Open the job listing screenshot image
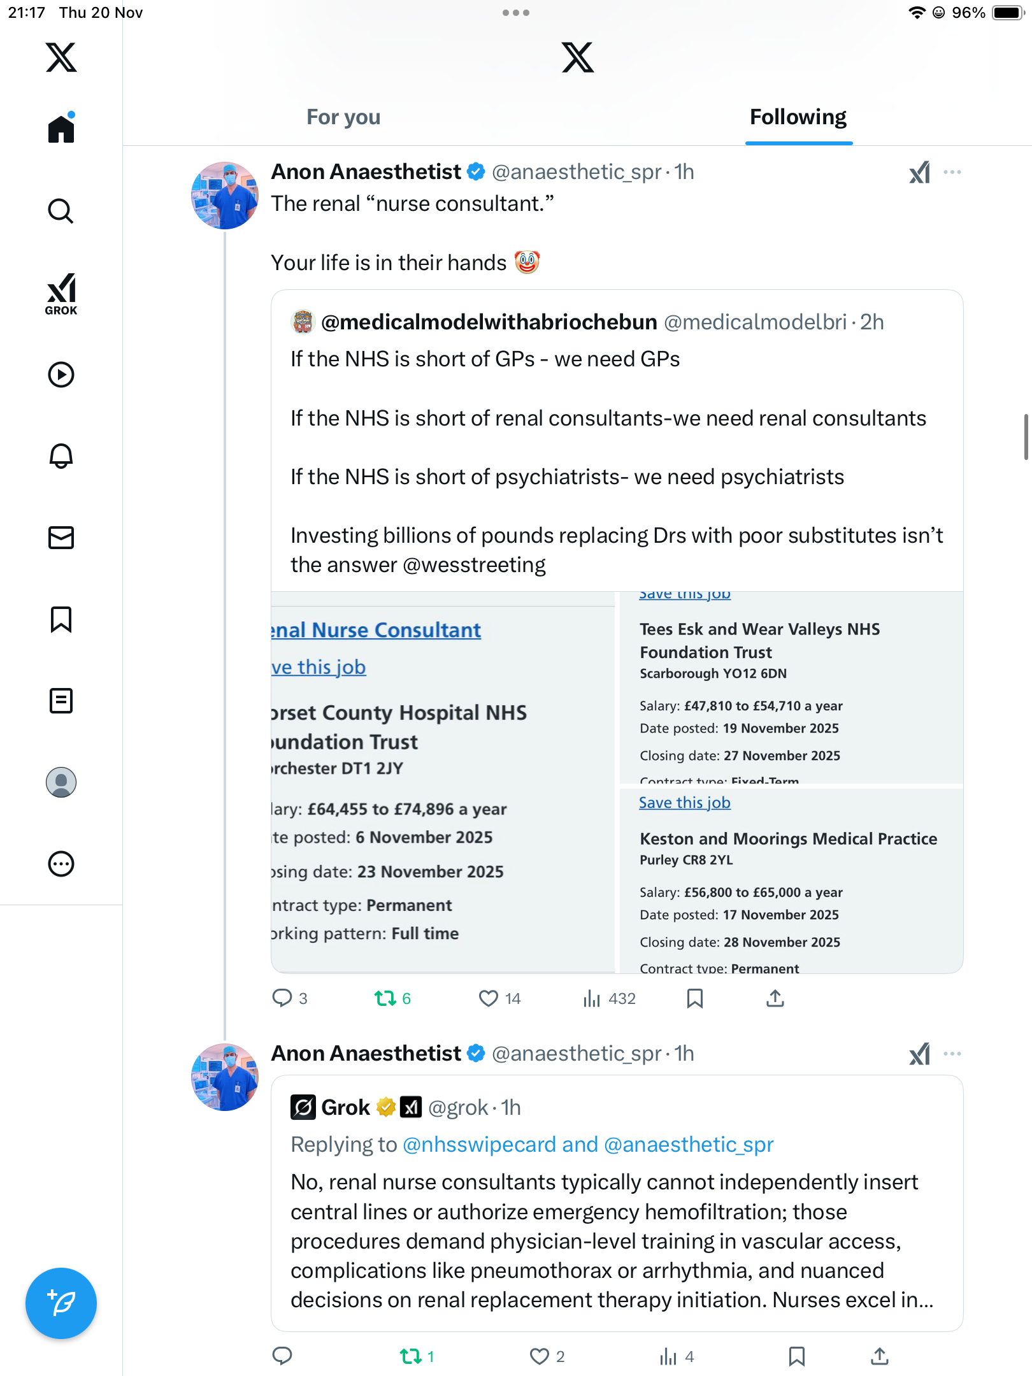Screen dimensions: 1032x1376 click(617, 782)
